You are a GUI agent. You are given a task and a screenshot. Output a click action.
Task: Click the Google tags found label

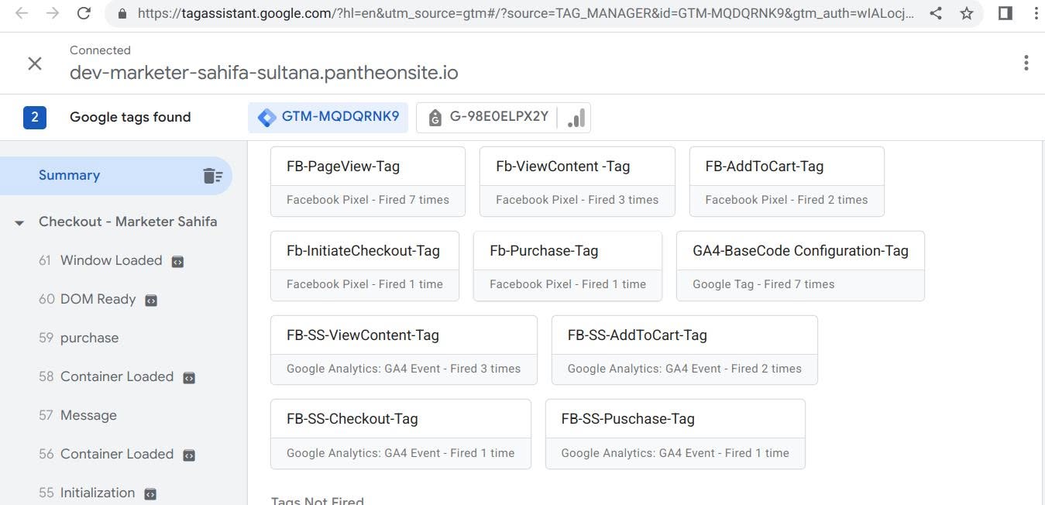coord(130,117)
